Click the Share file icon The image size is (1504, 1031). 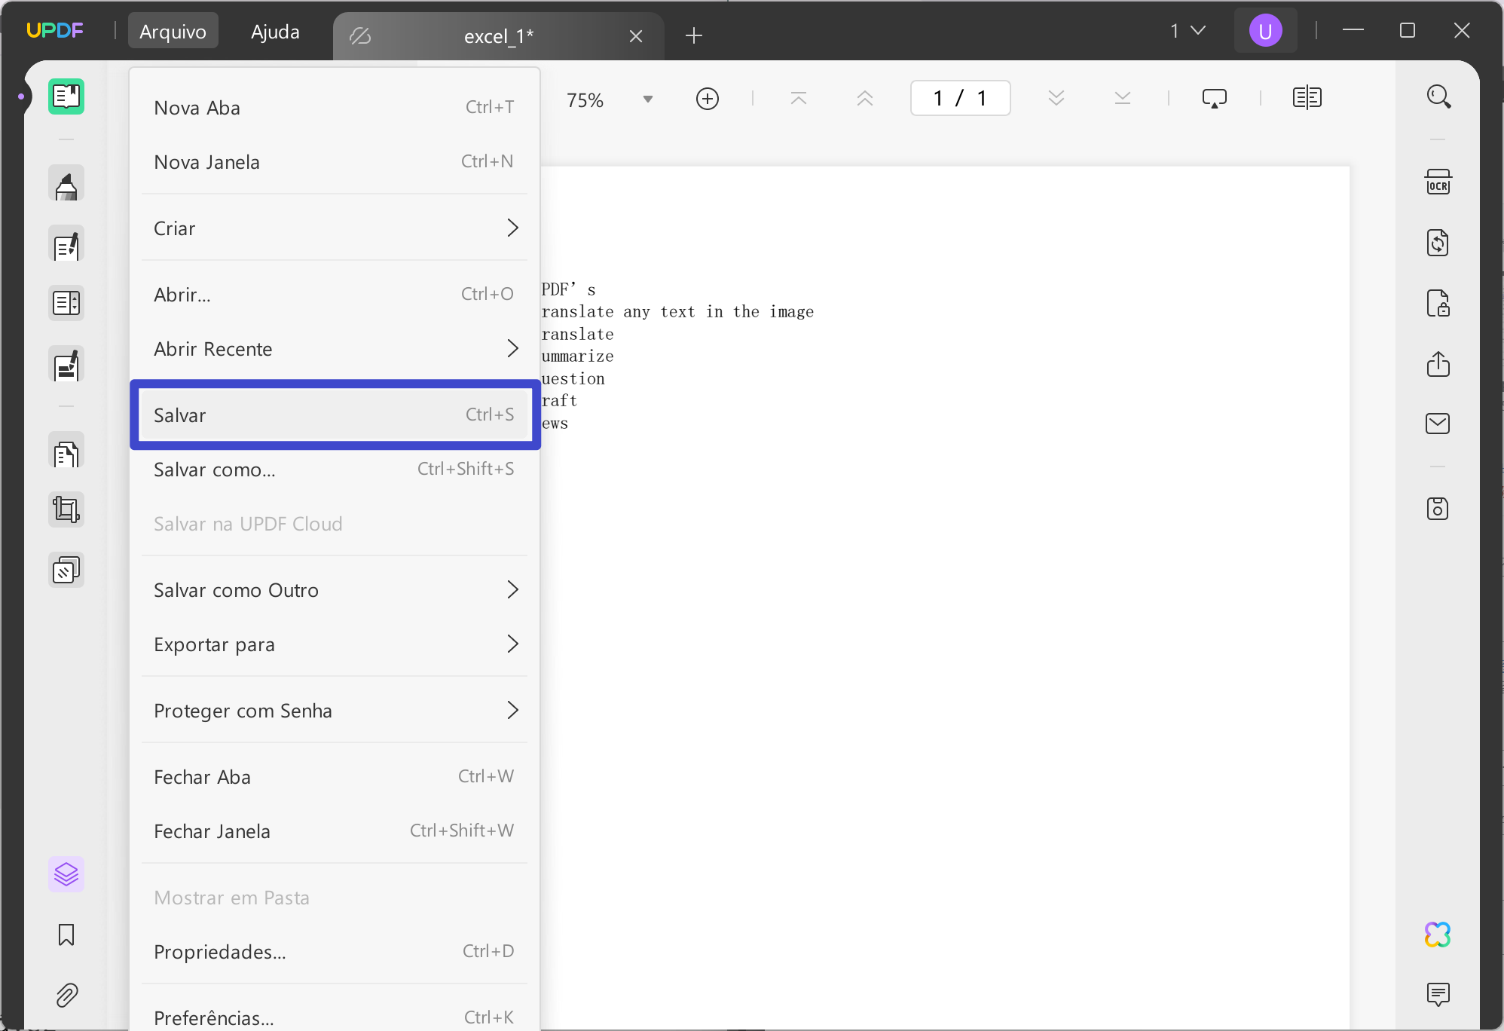tap(1438, 363)
